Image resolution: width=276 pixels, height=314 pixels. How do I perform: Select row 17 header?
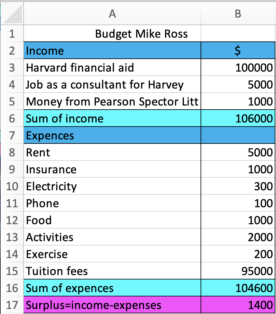pos(12,305)
